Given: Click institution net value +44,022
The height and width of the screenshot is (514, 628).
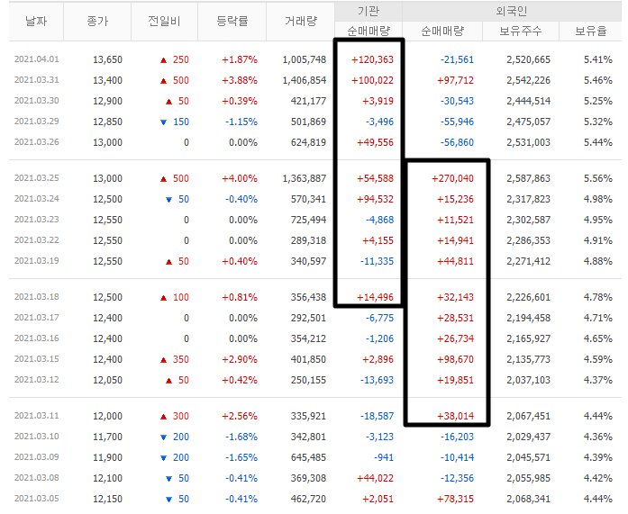Looking at the screenshot, I should click(x=376, y=478).
